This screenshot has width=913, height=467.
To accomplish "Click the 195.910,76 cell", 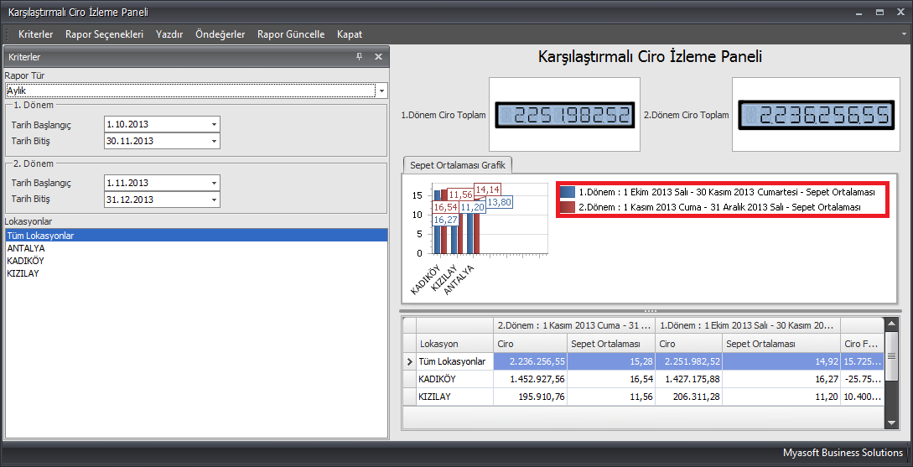I will 530,397.
